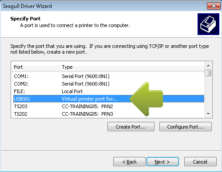222x172 pixels.
Task: Select the USB001 port row
Action: [109, 99]
